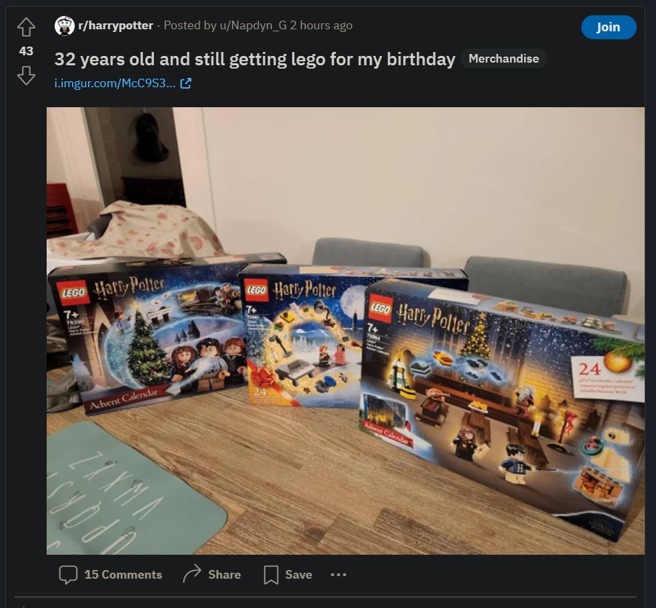
Task: Click the bookmark save icon
Action: 271,575
